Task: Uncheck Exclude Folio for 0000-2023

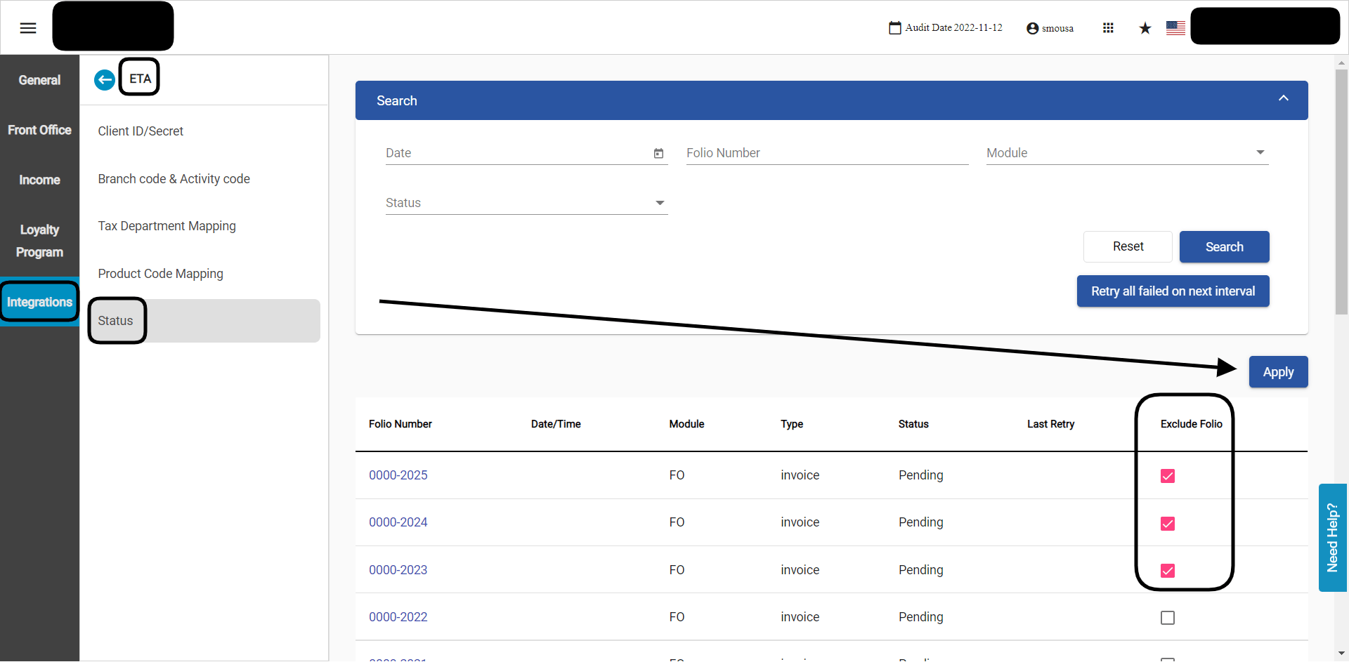Action: [1168, 571]
